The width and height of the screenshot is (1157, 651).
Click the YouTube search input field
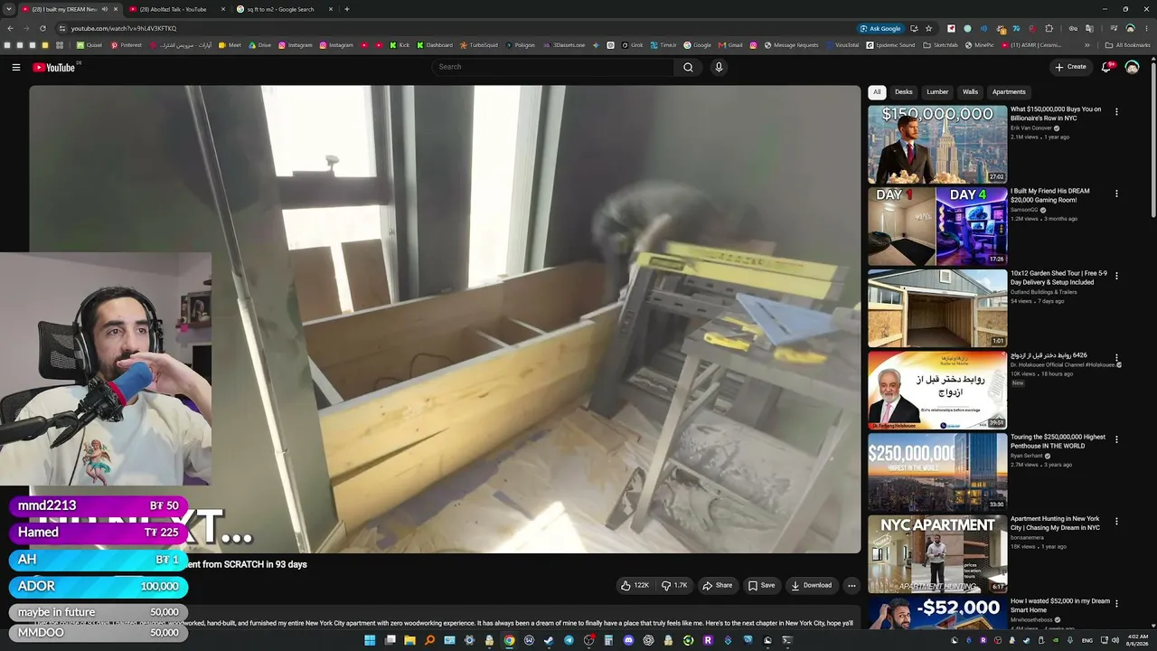pos(554,67)
